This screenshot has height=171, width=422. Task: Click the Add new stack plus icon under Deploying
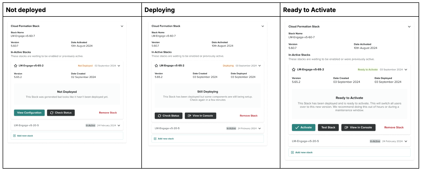[x=155, y=139]
